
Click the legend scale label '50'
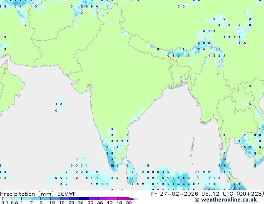129,202
